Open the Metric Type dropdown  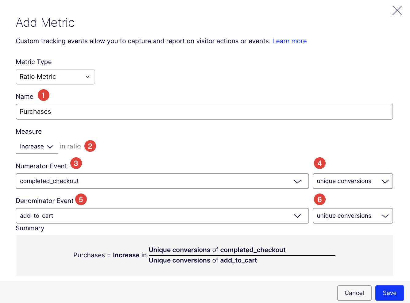(x=55, y=77)
